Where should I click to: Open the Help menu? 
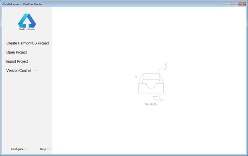(43, 149)
